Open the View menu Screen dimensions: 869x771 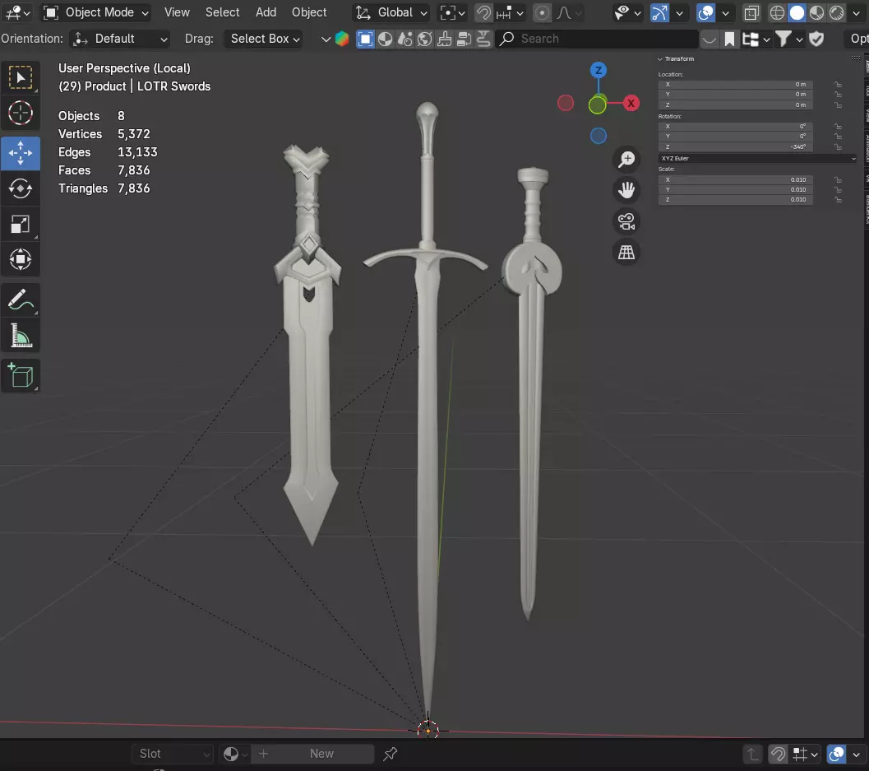pyautogui.click(x=177, y=12)
